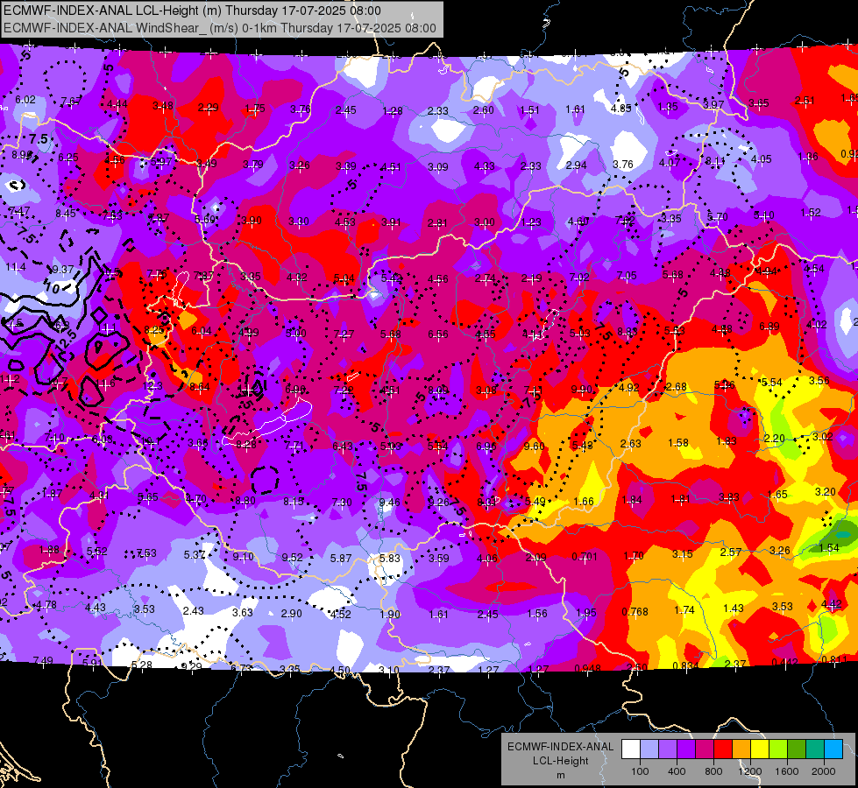This screenshot has width=858, height=788.
Task: Click the grid value 2.43
Action: coord(193,611)
